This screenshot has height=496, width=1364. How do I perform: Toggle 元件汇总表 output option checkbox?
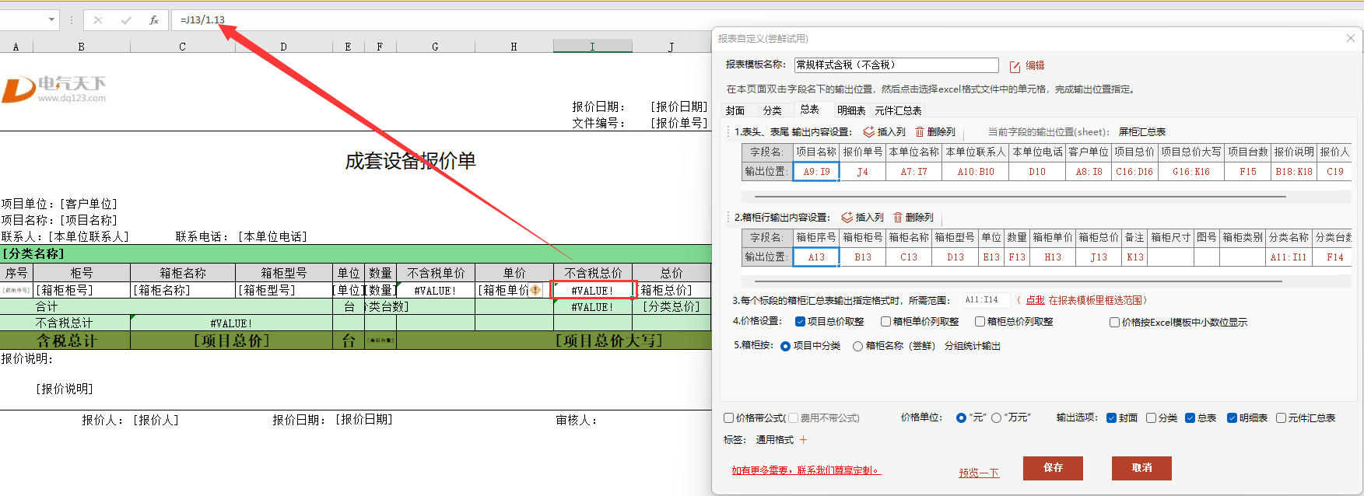1281,418
